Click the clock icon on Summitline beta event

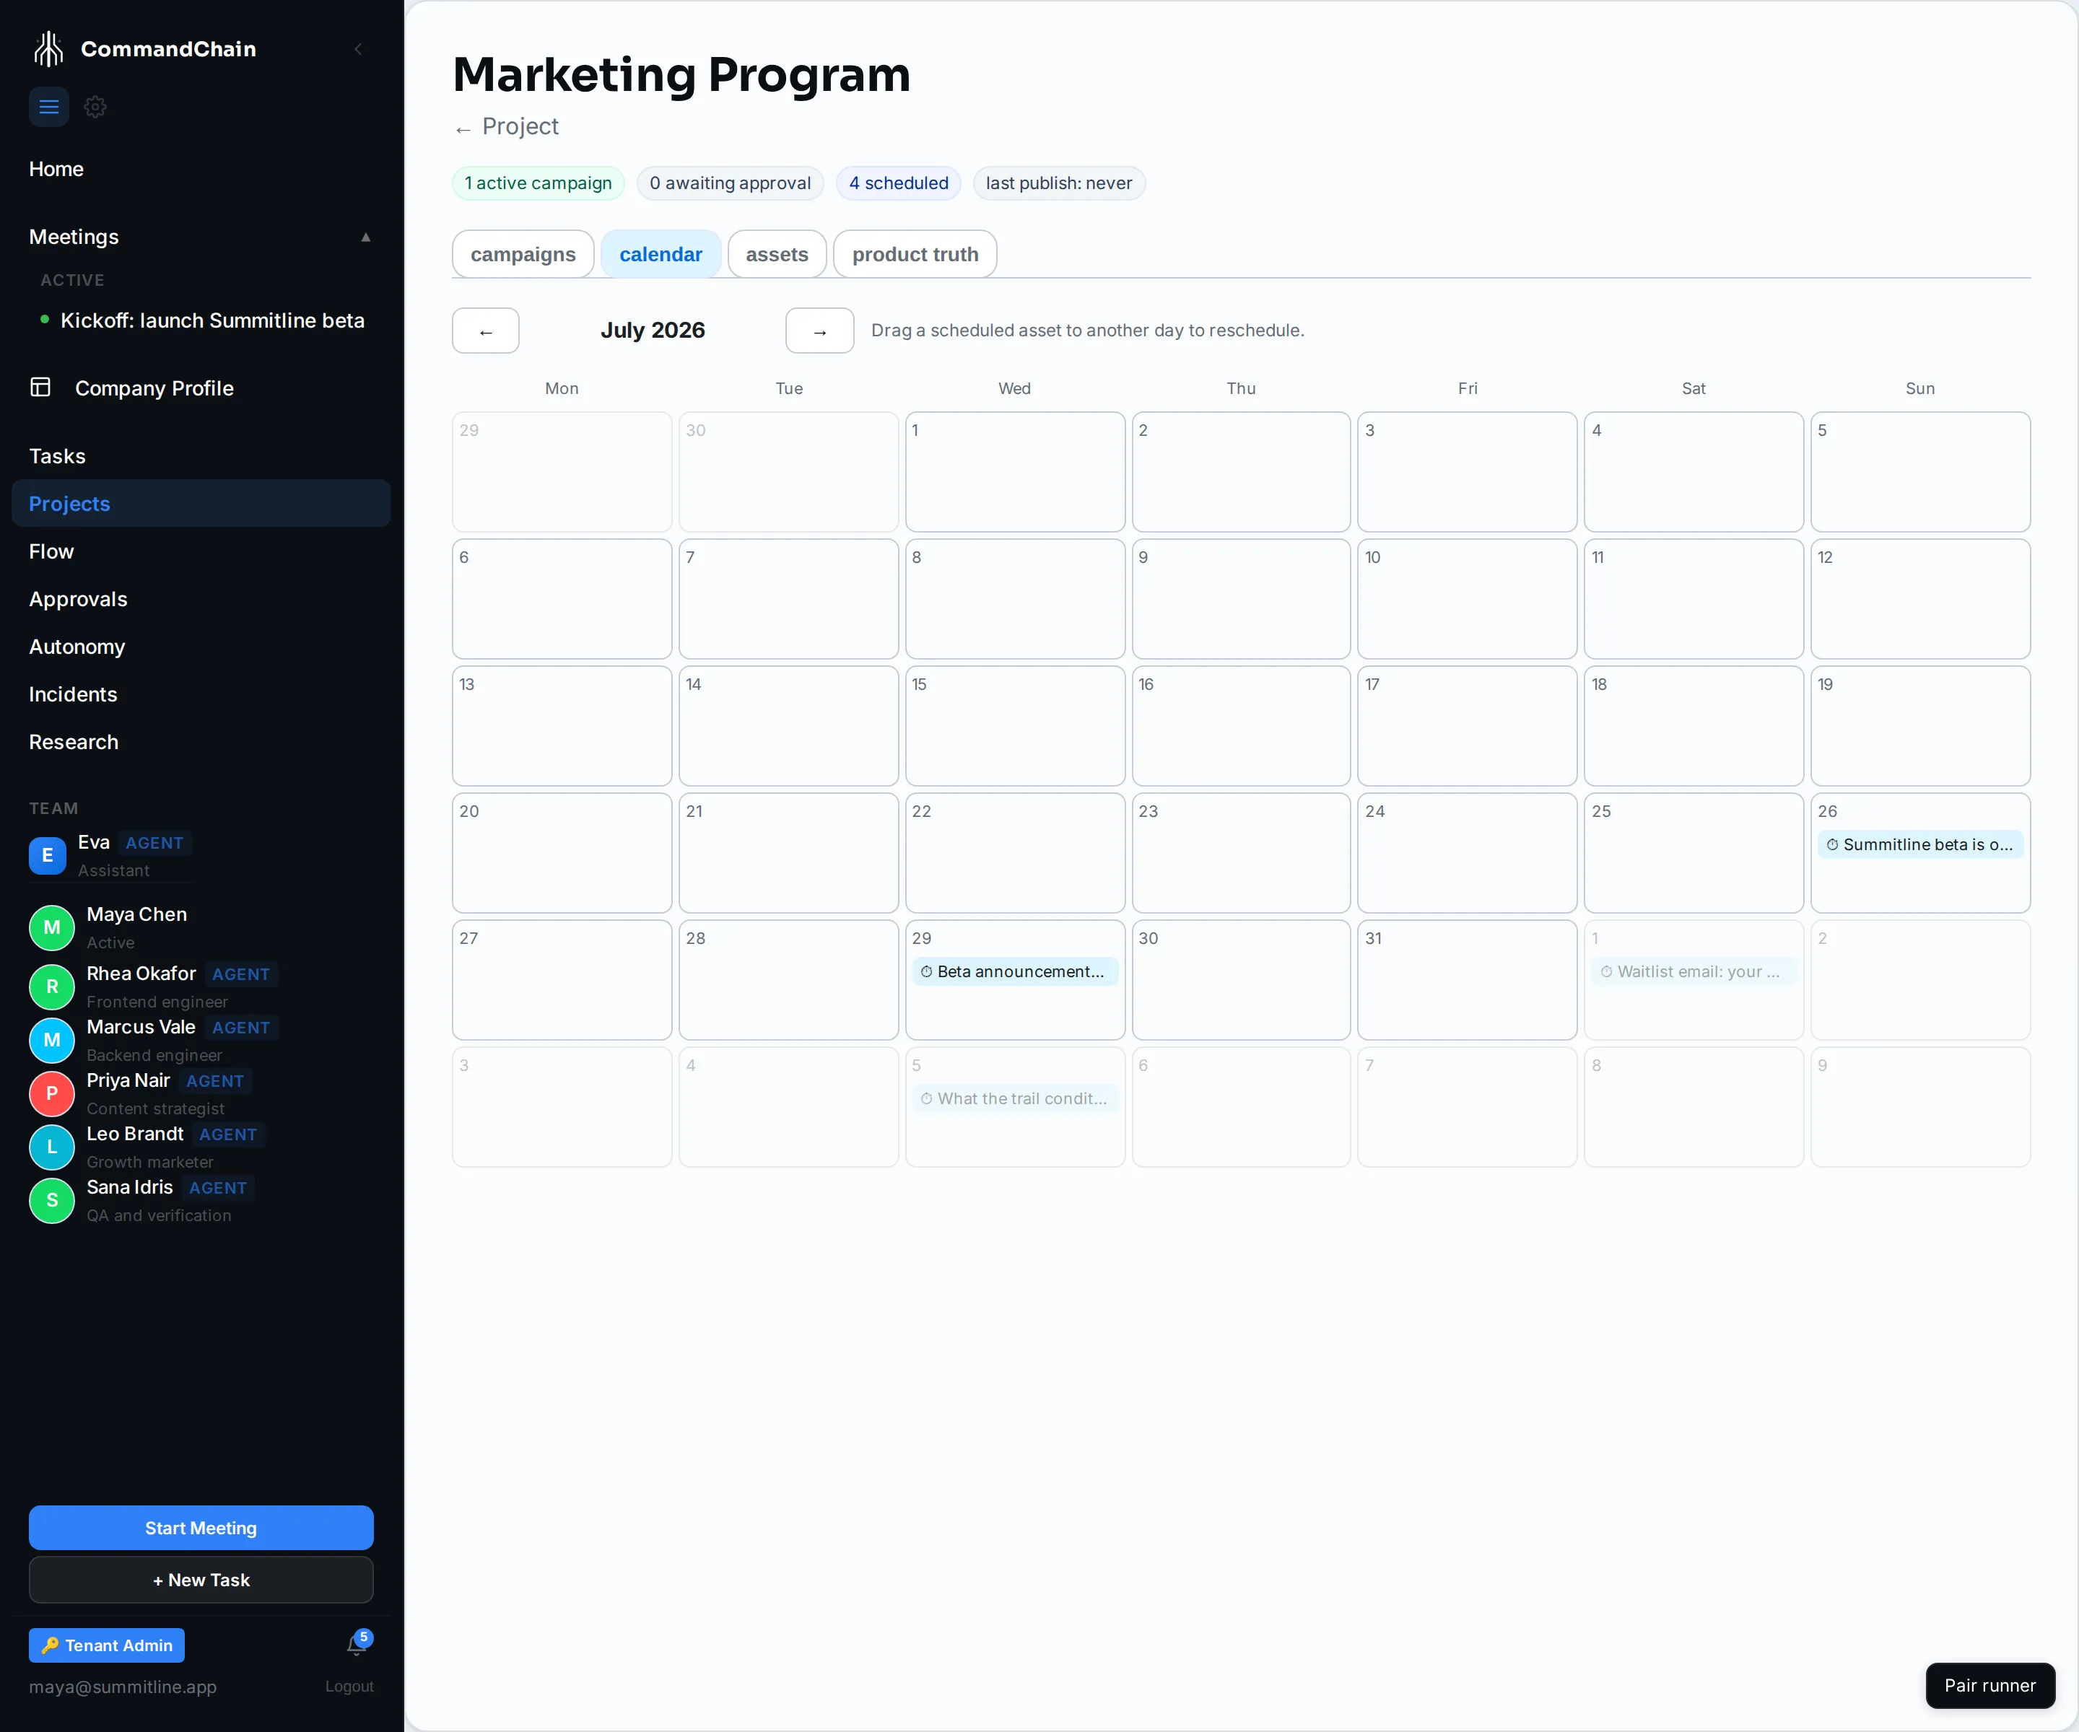(x=1833, y=844)
